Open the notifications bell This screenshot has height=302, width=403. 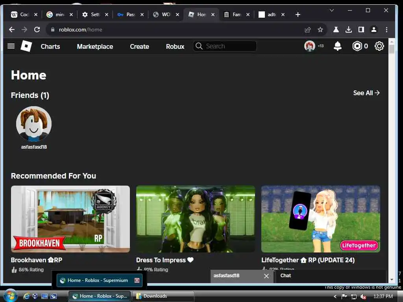(x=337, y=46)
